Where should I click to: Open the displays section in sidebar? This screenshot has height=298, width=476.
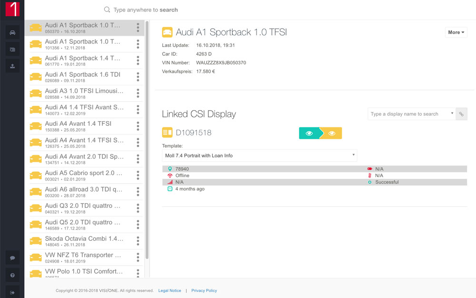coord(12,49)
